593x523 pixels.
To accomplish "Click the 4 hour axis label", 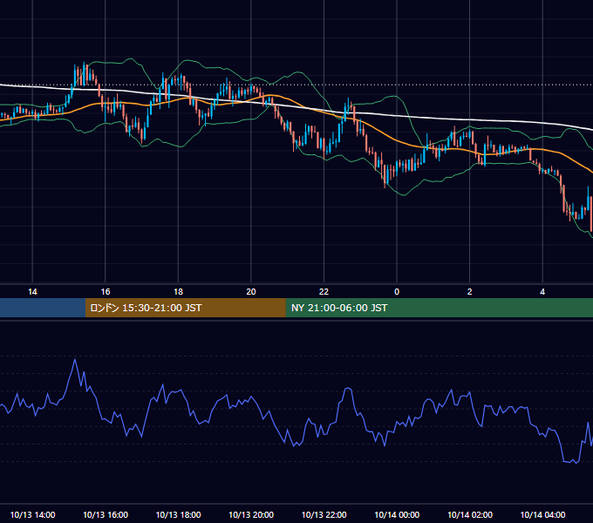I will pos(542,292).
